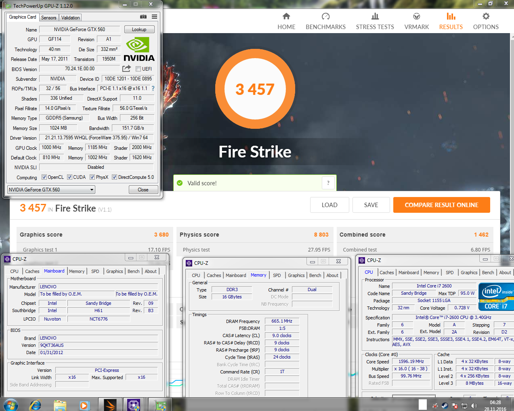The width and height of the screenshot is (514, 411).
Task: Toggle the DirectCompute 5.0 checkbox
Action: pyautogui.click(x=114, y=177)
